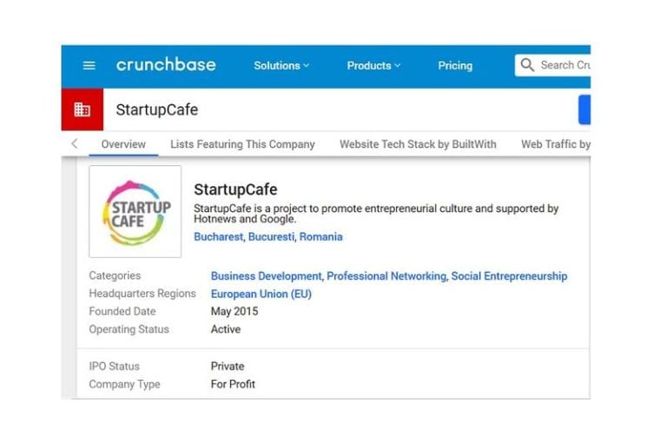Open the hamburger navigation menu
The height and width of the screenshot is (444, 667).
[89, 65]
